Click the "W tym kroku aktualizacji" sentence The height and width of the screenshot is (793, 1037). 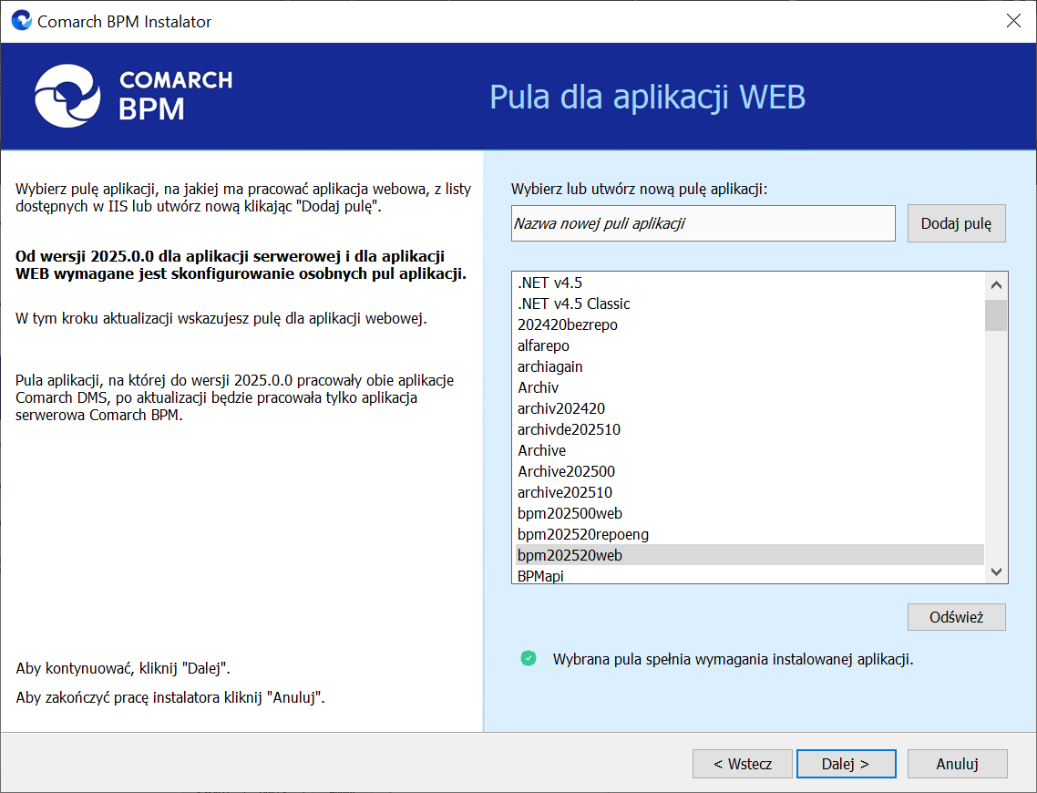[x=221, y=319]
